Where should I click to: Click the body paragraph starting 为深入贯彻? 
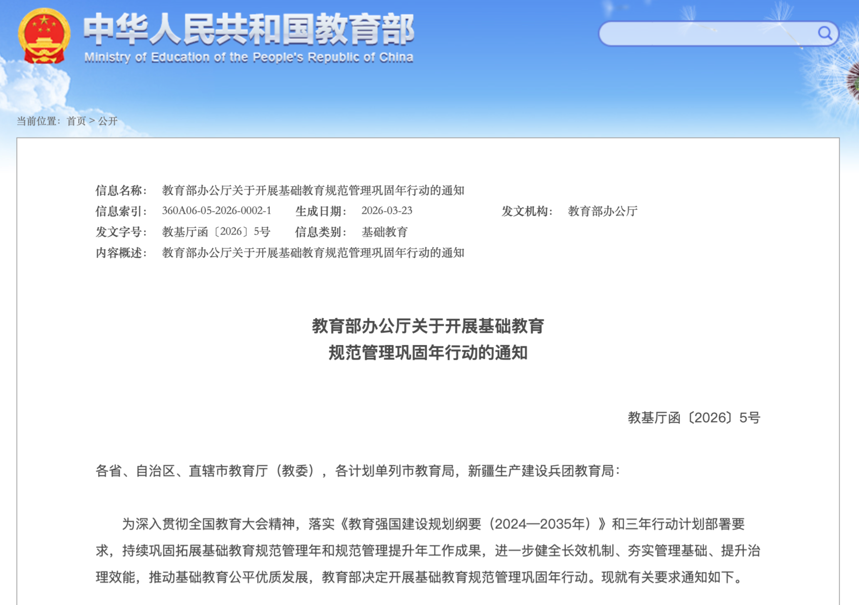pyautogui.click(x=428, y=550)
